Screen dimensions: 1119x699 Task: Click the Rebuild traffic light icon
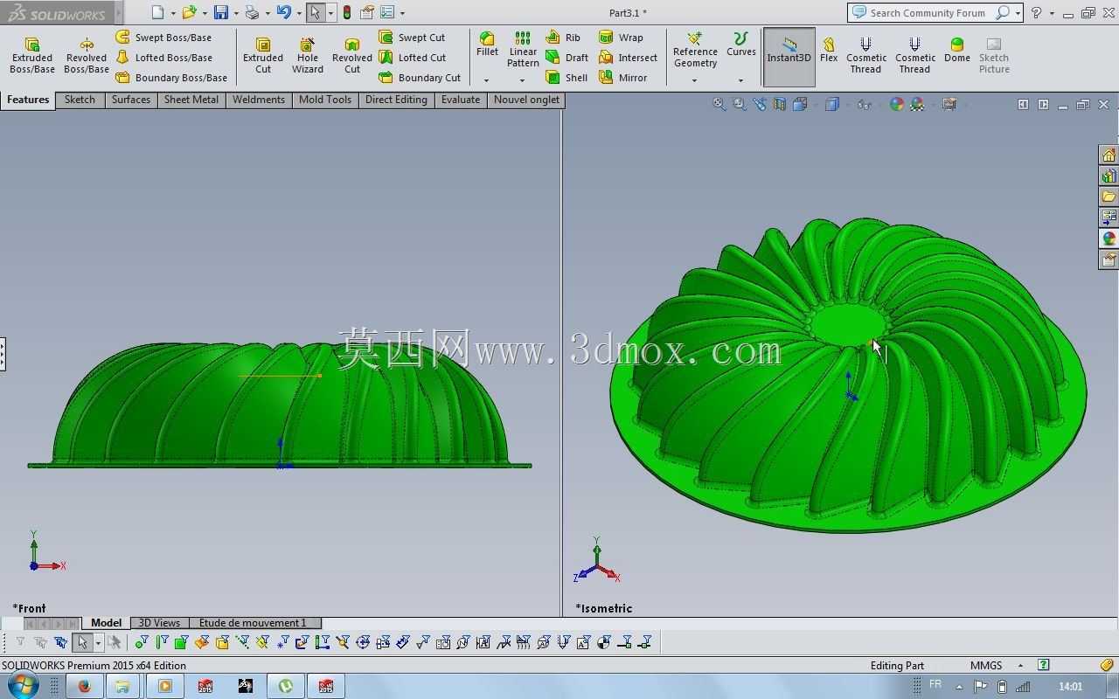347,12
